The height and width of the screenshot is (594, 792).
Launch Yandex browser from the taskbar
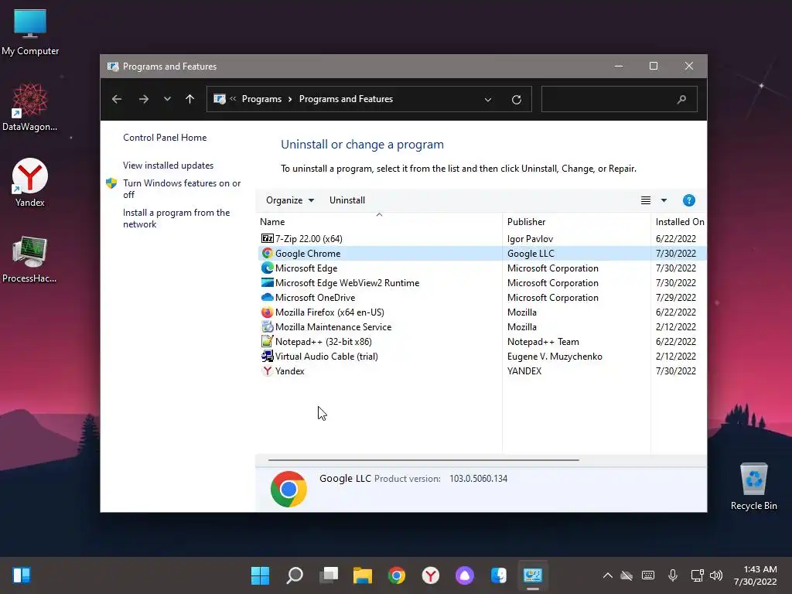click(430, 575)
